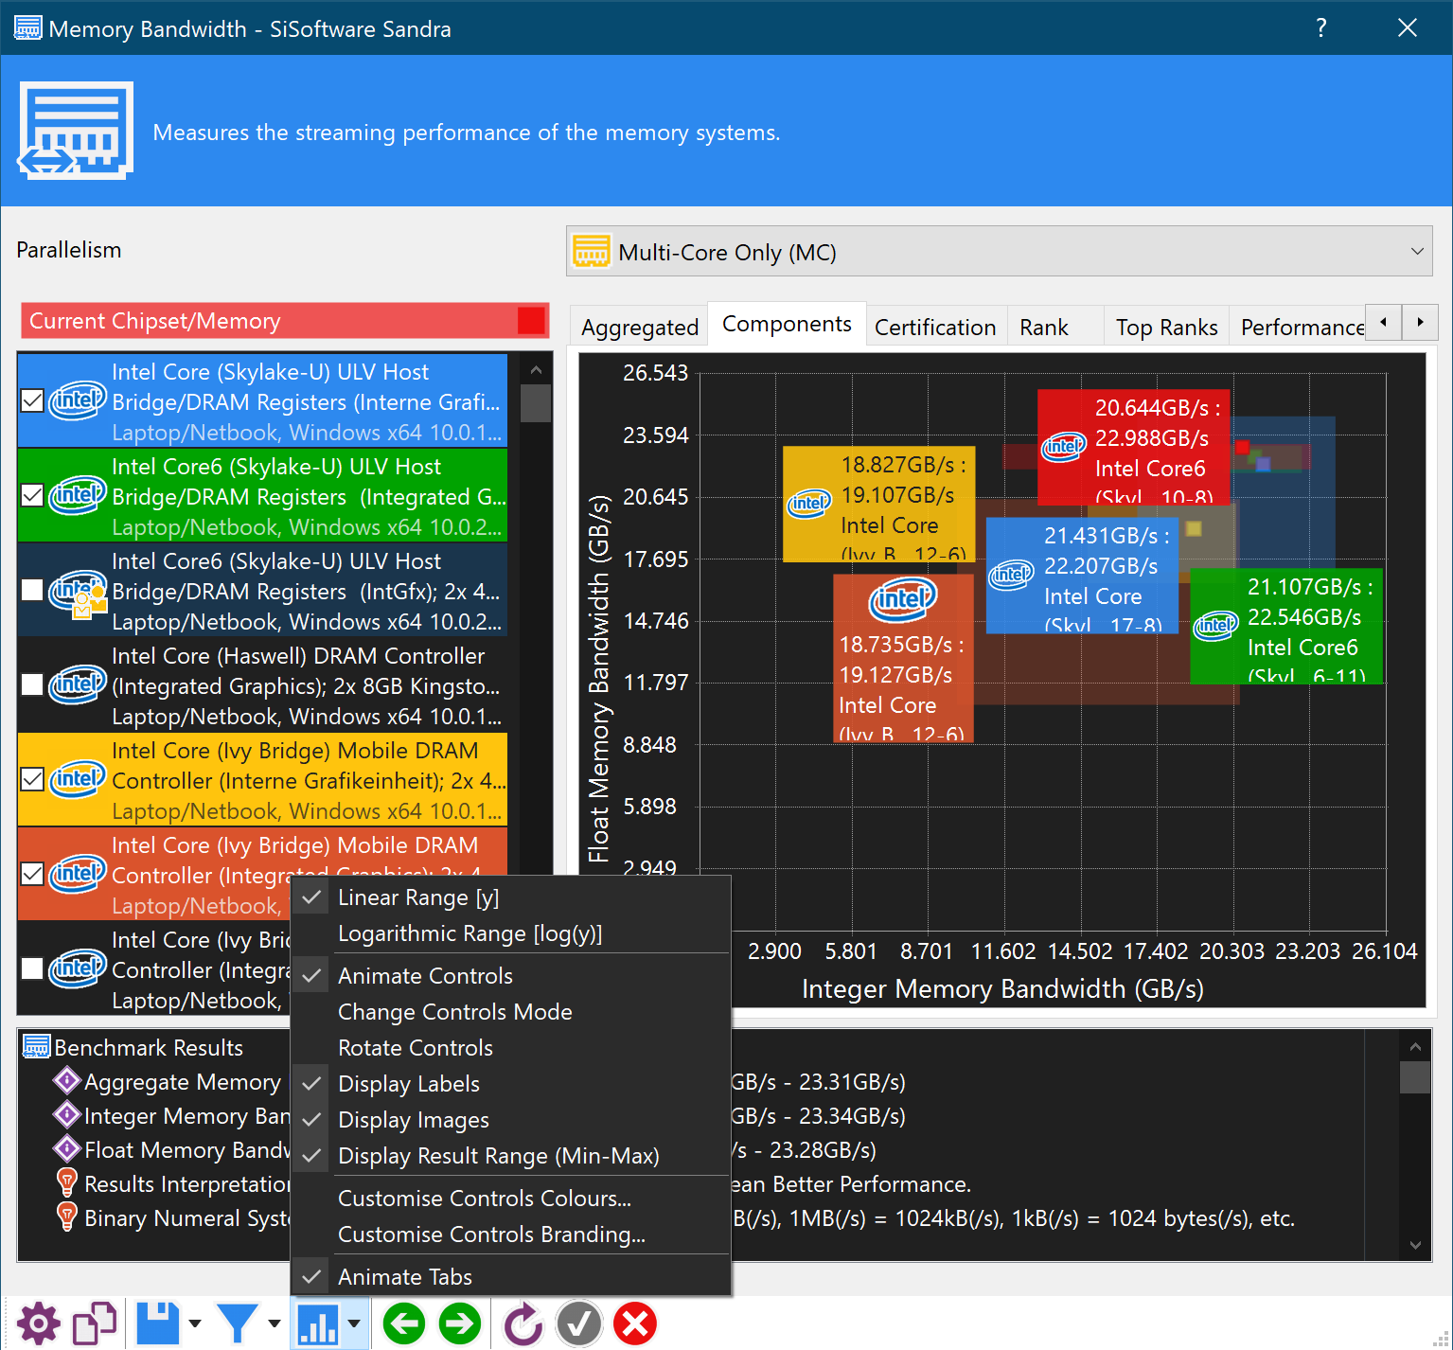Click the purple refresh arrow icon

(x=523, y=1323)
